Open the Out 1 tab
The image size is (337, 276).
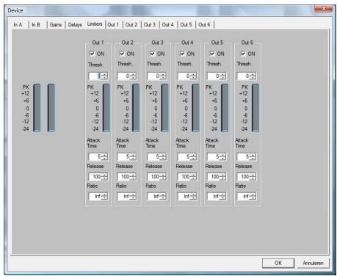[x=113, y=25]
